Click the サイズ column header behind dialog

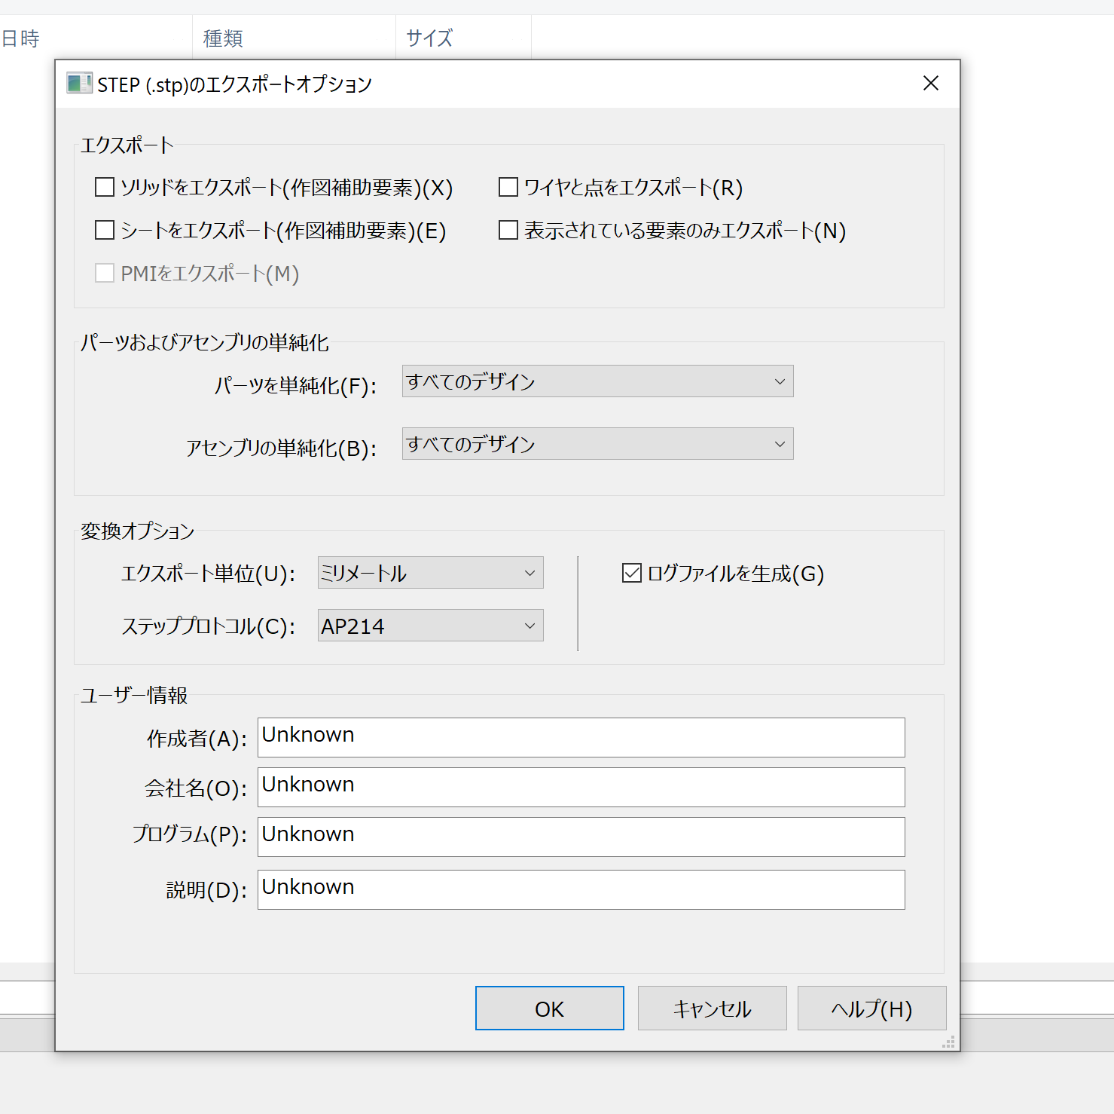click(463, 38)
